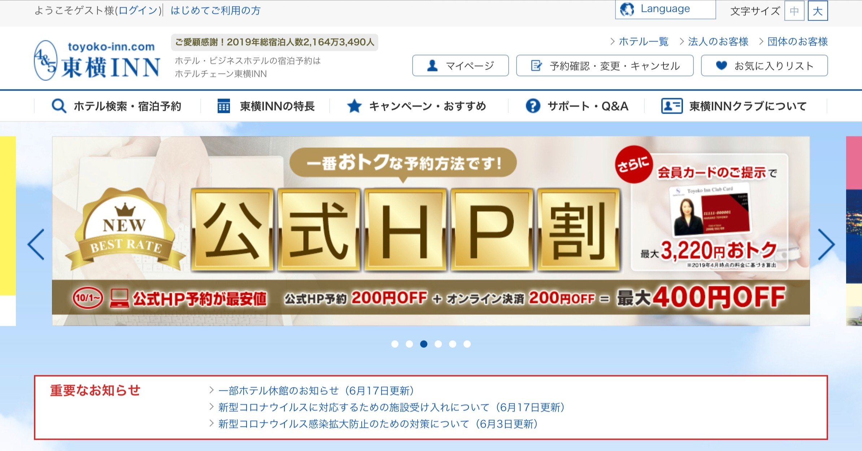Click the 重要なお知らせ heading
862x451 pixels.
95,390
